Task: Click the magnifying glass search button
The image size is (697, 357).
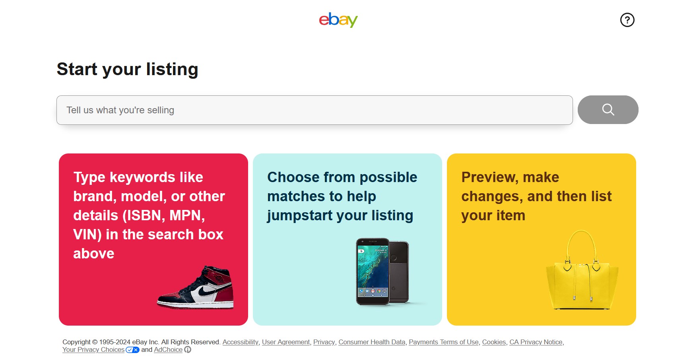Action: (x=608, y=110)
